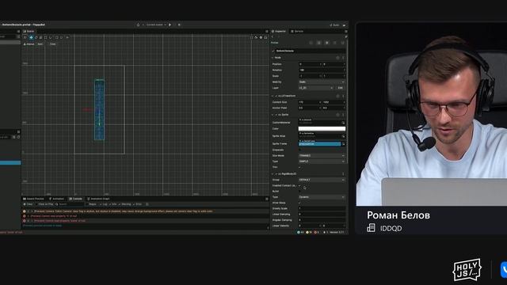Screen dimensions: 507x285
Task: Toggle the cc.RigidBody2D enabled checkbox
Action: click(276, 174)
